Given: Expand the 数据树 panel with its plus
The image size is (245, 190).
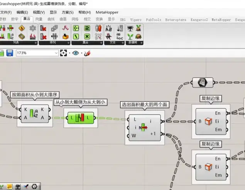Looking at the screenshot, I should 142,43.
